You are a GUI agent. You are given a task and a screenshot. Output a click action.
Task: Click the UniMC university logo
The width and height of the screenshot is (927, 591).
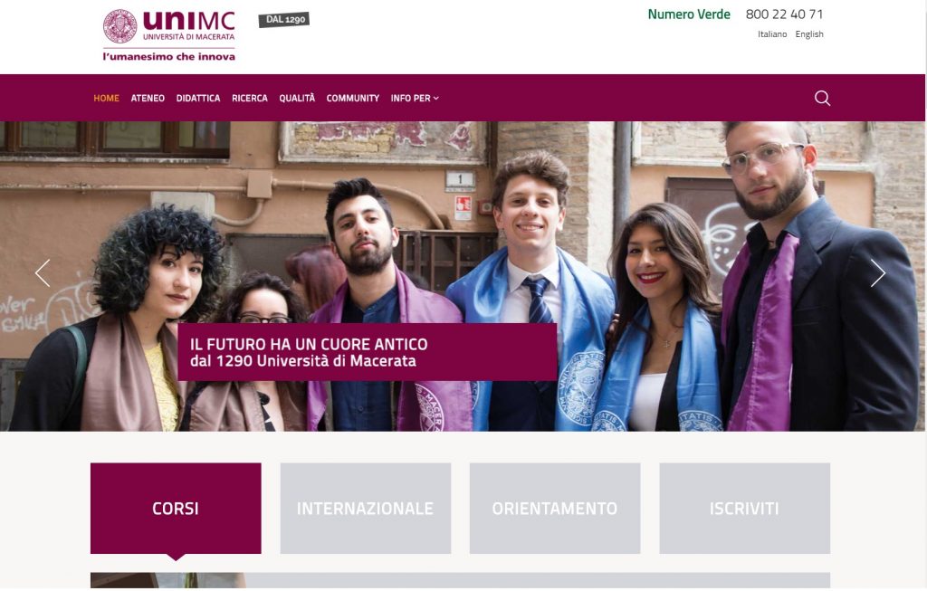pos(169,35)
